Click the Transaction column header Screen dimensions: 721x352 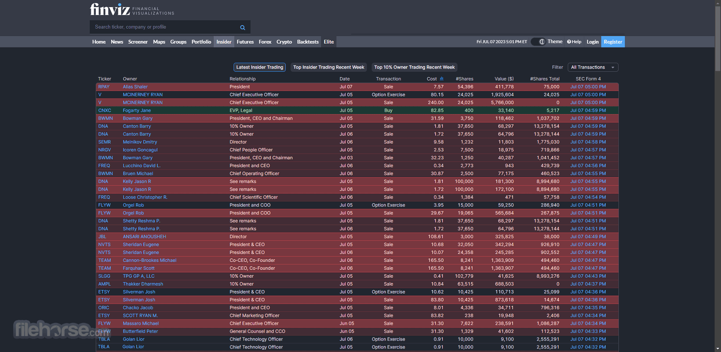(x=388, y=79)
